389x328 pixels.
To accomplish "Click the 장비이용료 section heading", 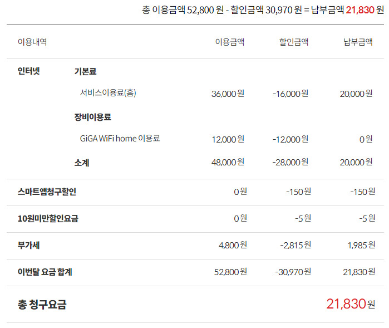I will pyautogui.click(x=93, y=117).
